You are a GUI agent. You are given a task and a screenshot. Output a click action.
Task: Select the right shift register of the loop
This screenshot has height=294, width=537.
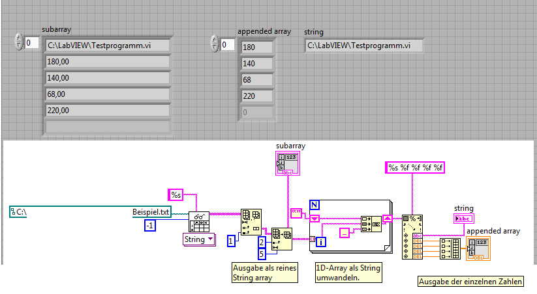tap(387, 218)
